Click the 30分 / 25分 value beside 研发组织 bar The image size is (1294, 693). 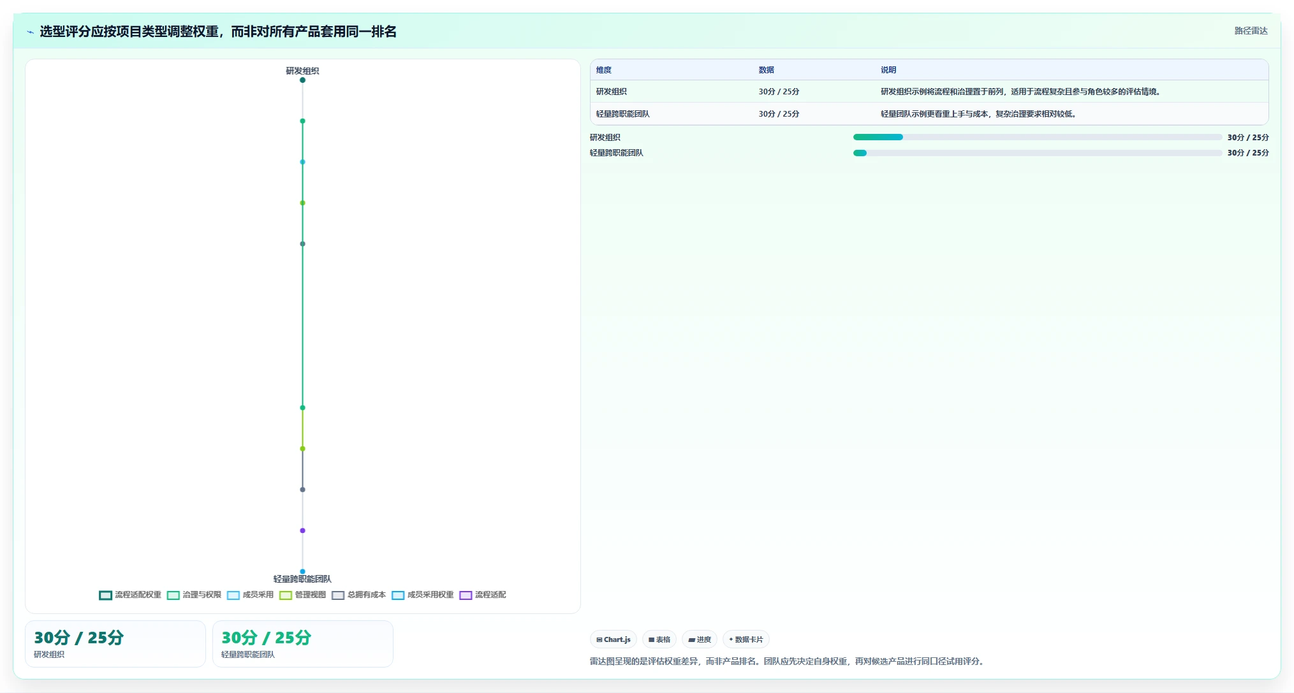[1247, 138]
